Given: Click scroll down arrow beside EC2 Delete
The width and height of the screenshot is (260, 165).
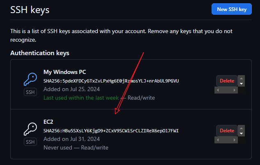Looking at the screenshot, I should click(x=242, y=134).
